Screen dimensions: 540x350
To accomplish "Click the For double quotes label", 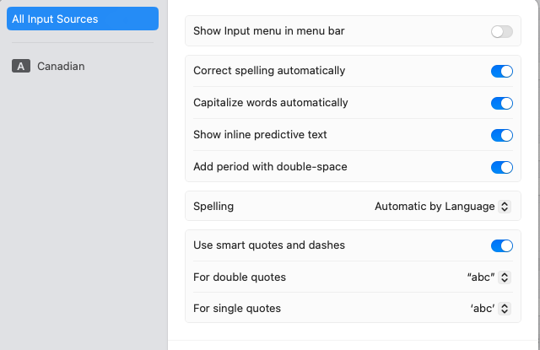I will [240, 277].
